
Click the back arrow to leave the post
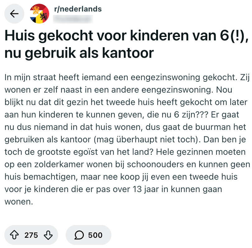click(x=14, y=13)
